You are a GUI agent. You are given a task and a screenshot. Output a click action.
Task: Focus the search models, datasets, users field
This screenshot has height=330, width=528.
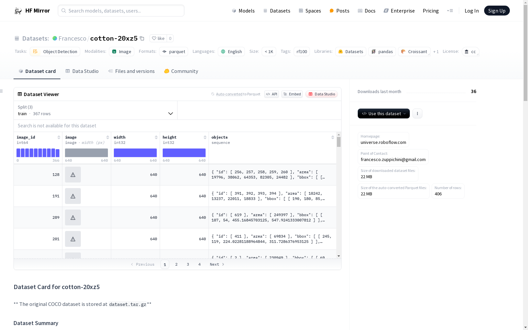tap(121, 11)
